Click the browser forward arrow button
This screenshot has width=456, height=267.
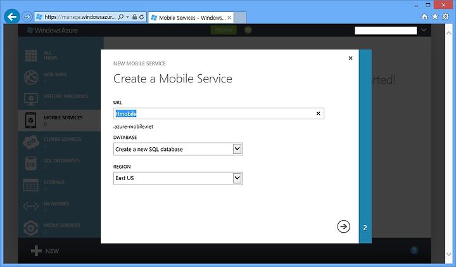pyautogui.click(x=27, y=17)
